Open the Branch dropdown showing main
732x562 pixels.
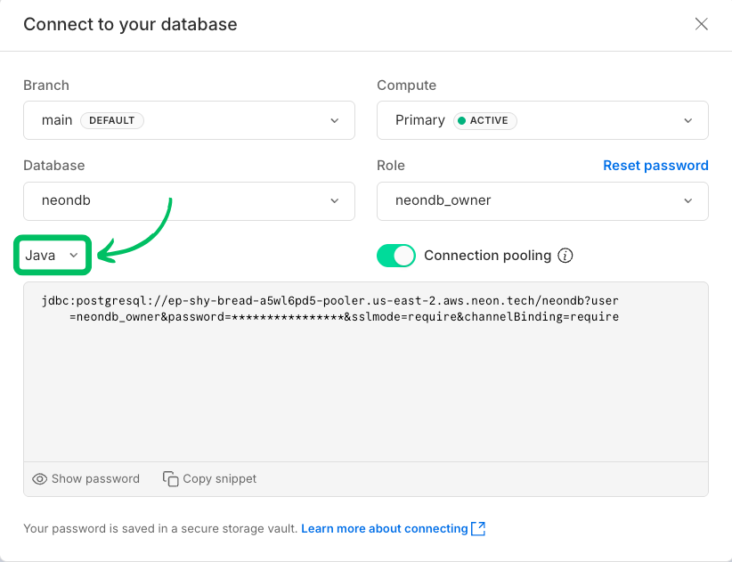point(189,119)
